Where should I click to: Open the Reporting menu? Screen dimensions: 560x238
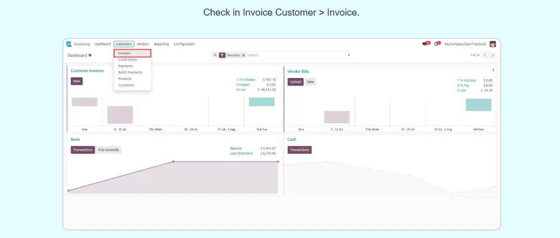[x=161, y=44]
